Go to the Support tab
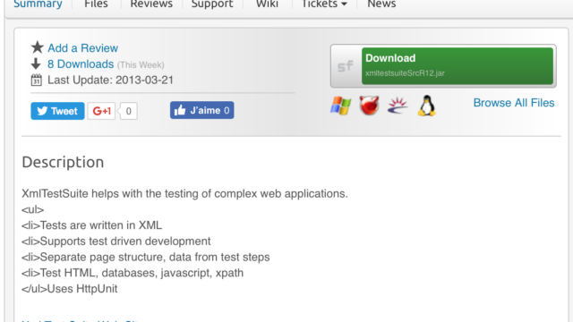 [x=212, y=4]
